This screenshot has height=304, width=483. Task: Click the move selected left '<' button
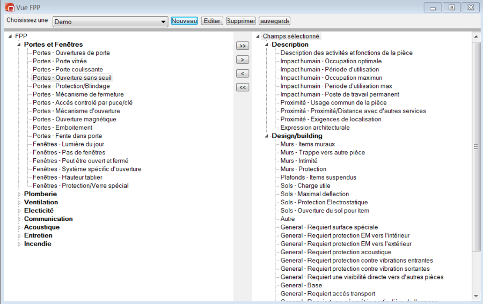click(243, 73)
